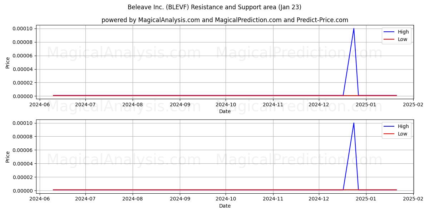Click the 2024-10 date tick under the upper chart
429x214 pixels.
point(226,105)
